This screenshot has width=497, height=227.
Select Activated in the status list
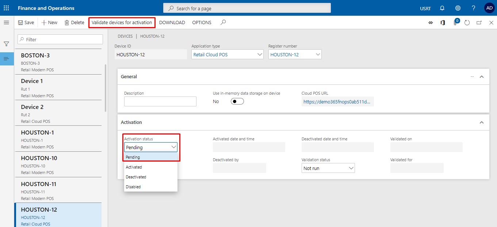point(134,167)
